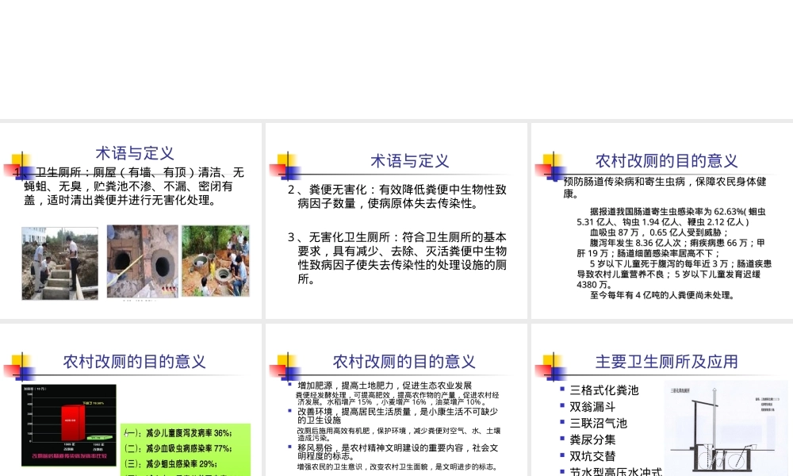Click bullet item 双翁漏斗
This screenshot has height=476, width=793.
[592, 407]
